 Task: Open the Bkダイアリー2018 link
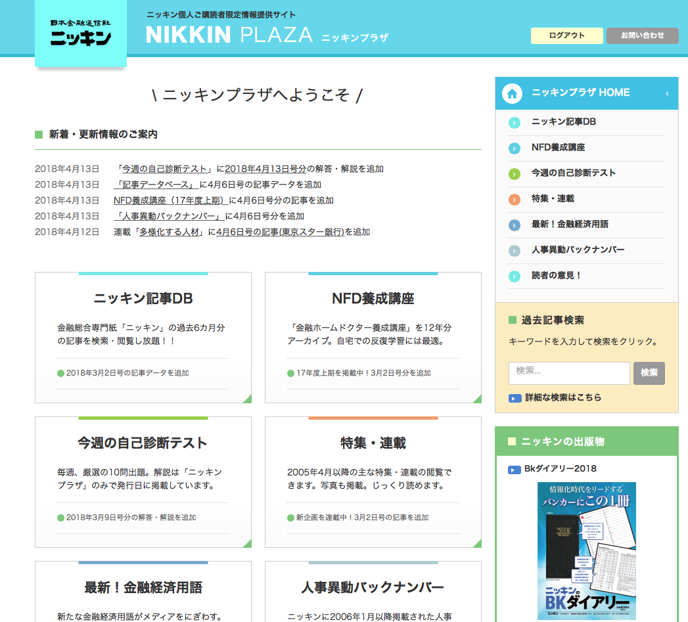point(561,468)
